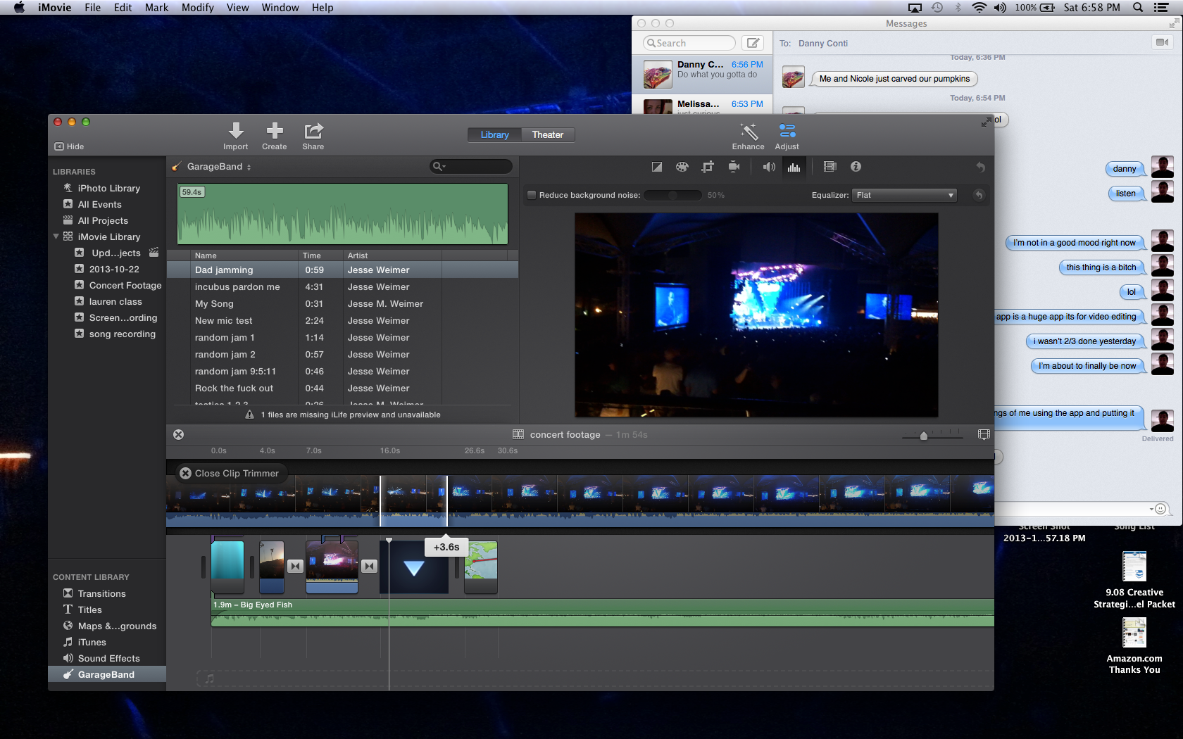1183x739 pixels.
Task: Open the emoji picker in Messages
Action: tap(1160, 509)
